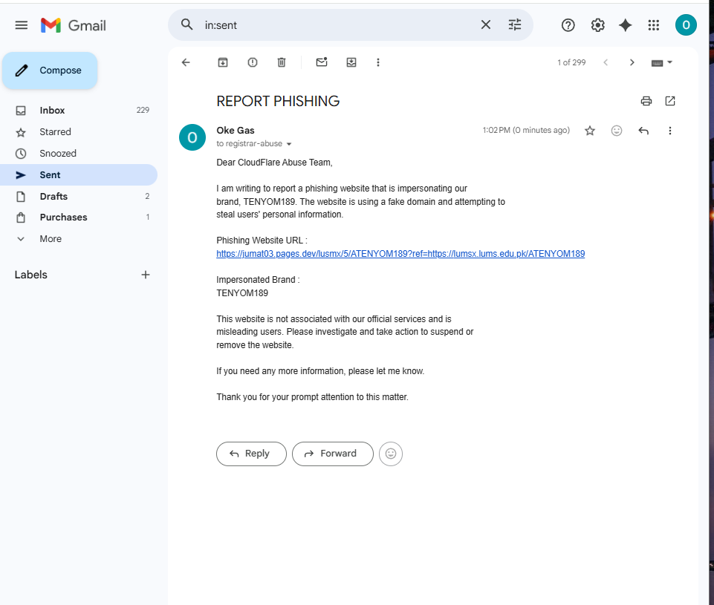The height and width of the screenshot is (605, 714).
Task: Open the Support help icon
Action: pos(568,25)
